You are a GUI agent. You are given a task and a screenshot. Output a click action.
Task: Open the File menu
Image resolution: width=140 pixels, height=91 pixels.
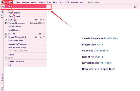7,3
